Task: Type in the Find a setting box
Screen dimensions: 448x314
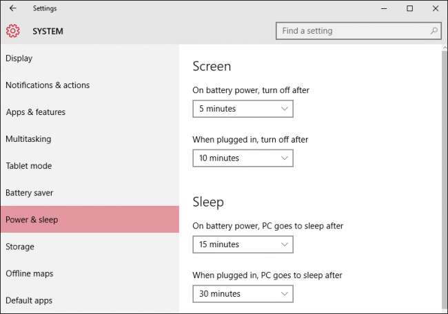Action: tap(352, 31)
